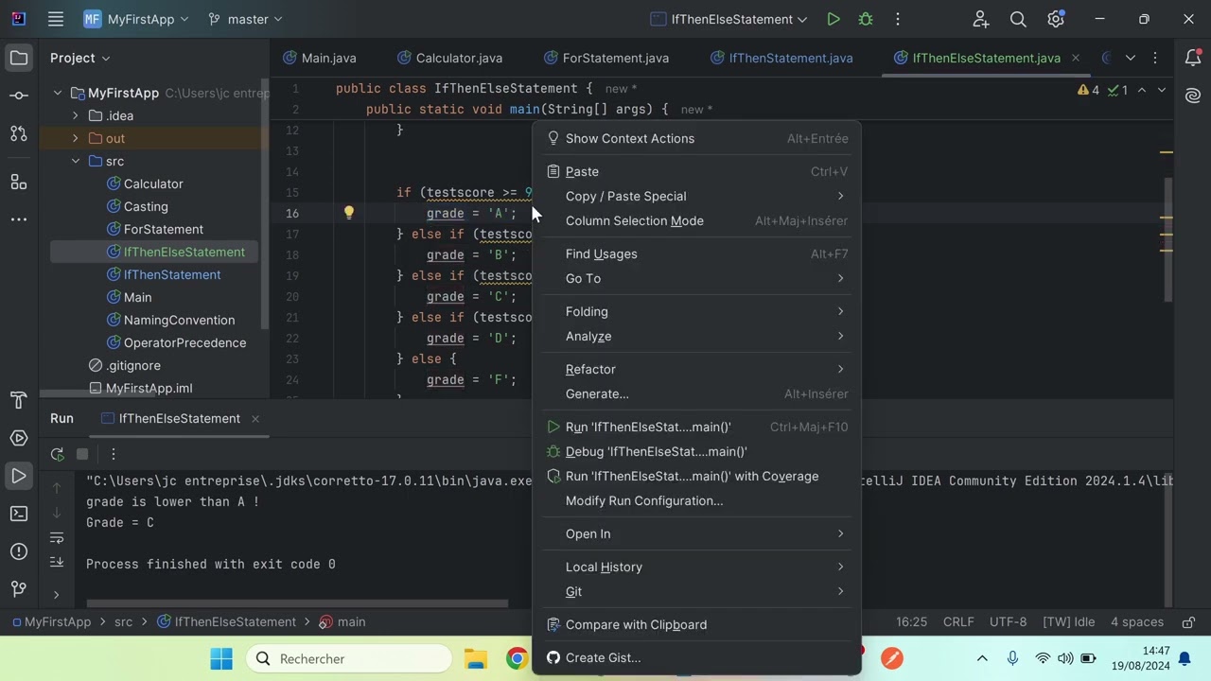Expand the .idea folder
1211x681 pixels.
(x=75, y=115)
